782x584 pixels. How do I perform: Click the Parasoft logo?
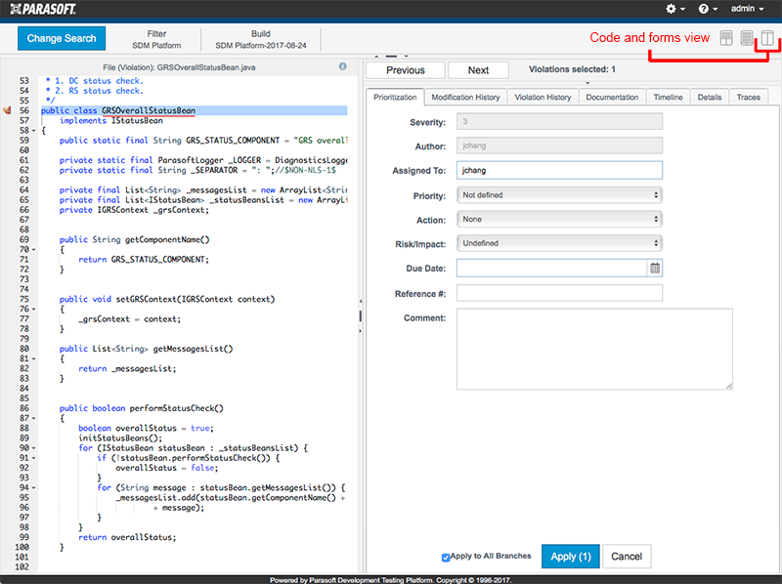[43, 9]
